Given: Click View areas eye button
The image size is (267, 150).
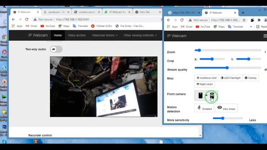Looking at the screenshot, I should click(x=226, y=108).
